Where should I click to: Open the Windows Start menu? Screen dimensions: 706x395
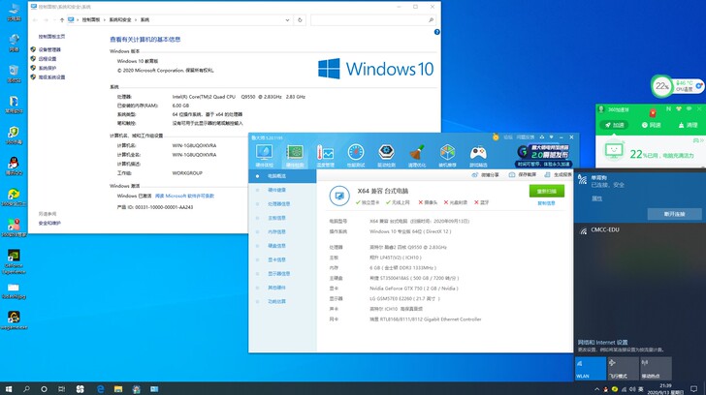coord(8,389)
